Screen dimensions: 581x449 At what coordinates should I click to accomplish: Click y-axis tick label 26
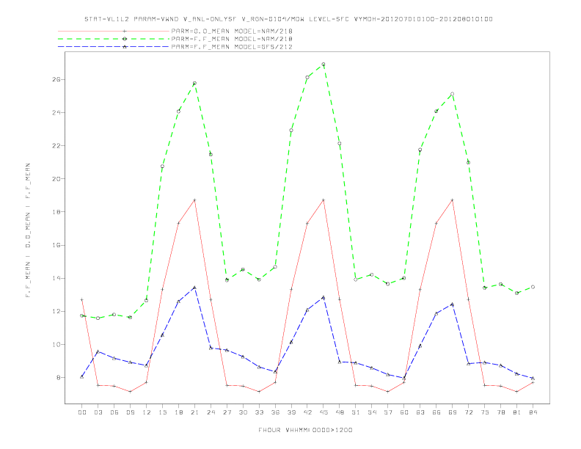[x=56, y=80]
